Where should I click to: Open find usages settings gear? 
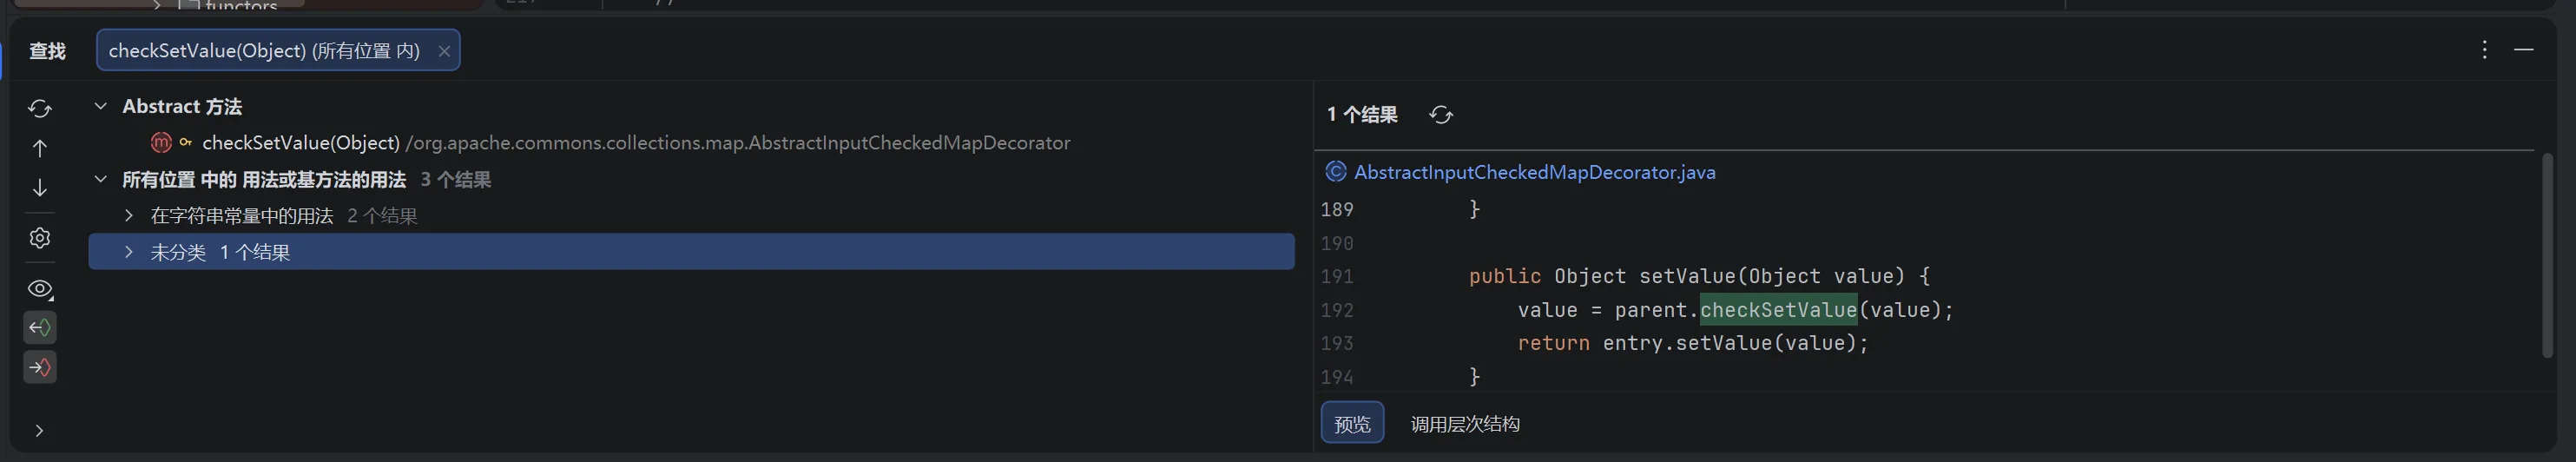(x=40, y=238)
